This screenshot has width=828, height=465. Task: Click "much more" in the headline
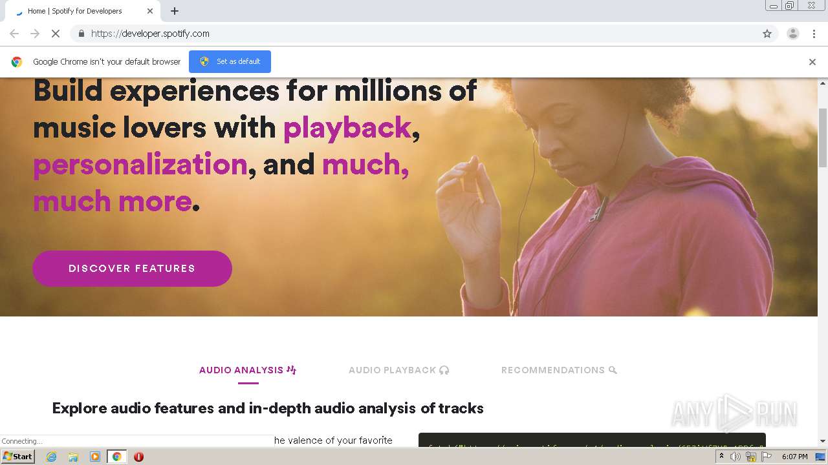(x=113, y=201)
